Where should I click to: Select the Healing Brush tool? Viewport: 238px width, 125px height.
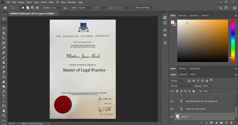click(4, 53)
